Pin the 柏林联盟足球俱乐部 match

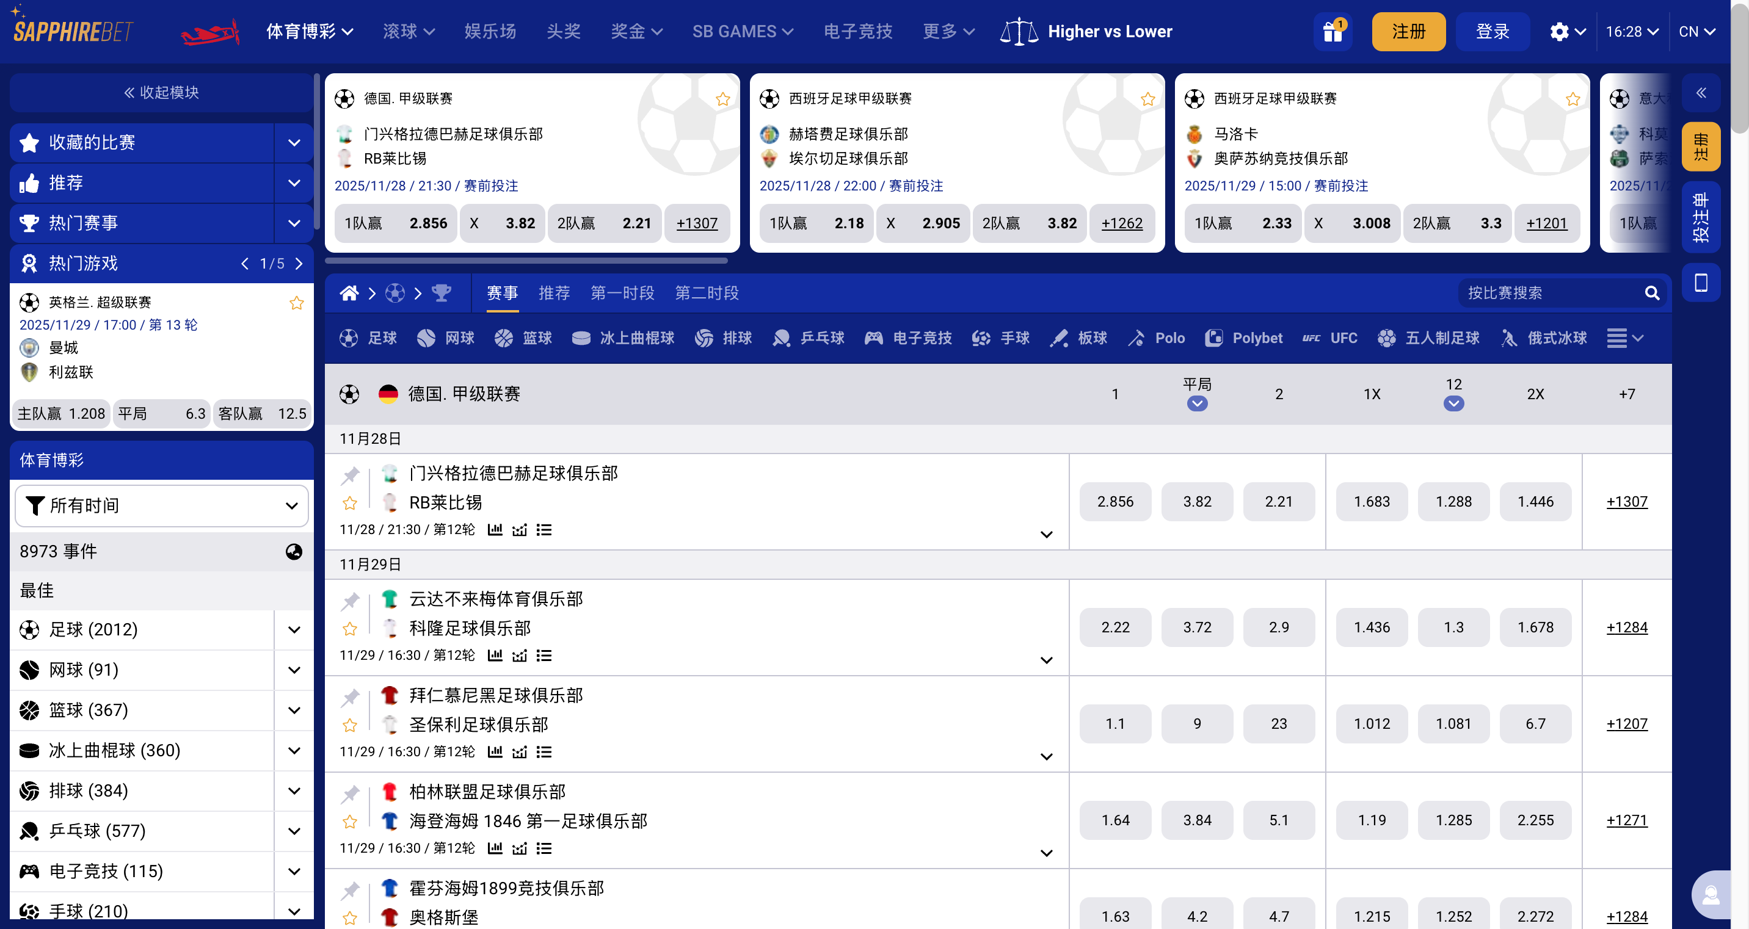coord(351,793)
